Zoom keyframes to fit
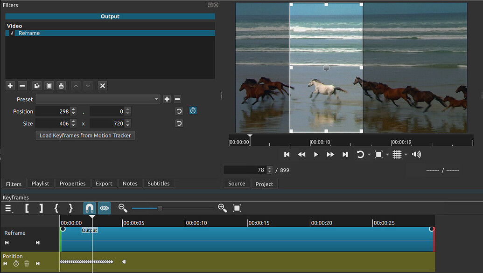Screen dimensions: 483x273 pos(237,208)
